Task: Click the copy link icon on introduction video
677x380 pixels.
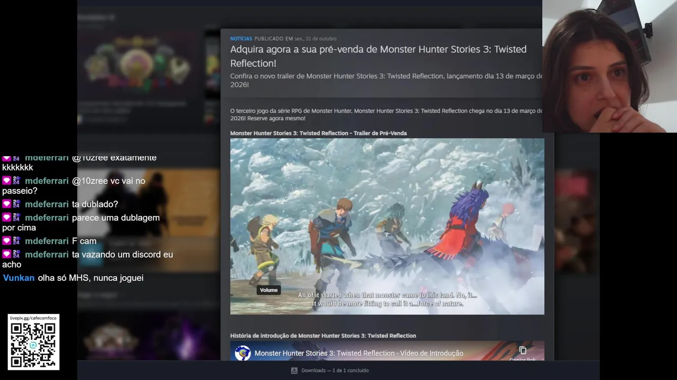Action: click(523, 350)
